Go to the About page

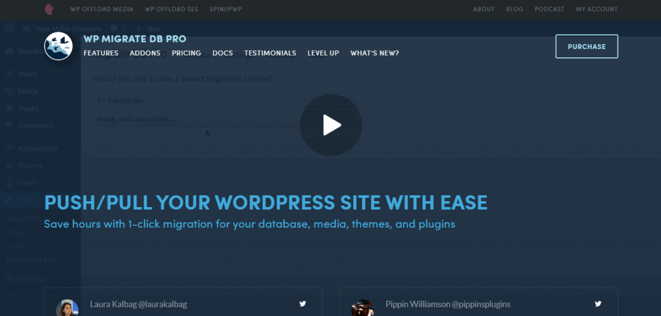point(483,9)
